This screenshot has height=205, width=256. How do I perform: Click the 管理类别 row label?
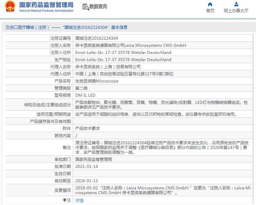coord(63,88)
